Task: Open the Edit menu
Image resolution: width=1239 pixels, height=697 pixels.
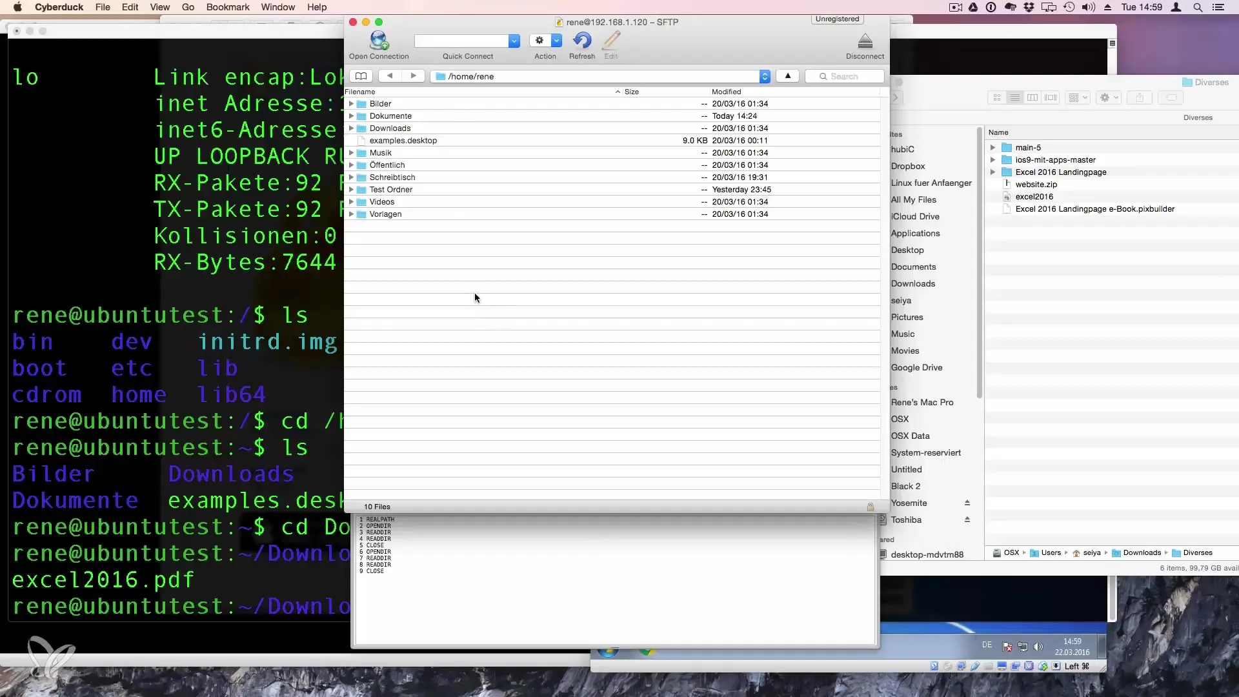Action: point(130,7)
